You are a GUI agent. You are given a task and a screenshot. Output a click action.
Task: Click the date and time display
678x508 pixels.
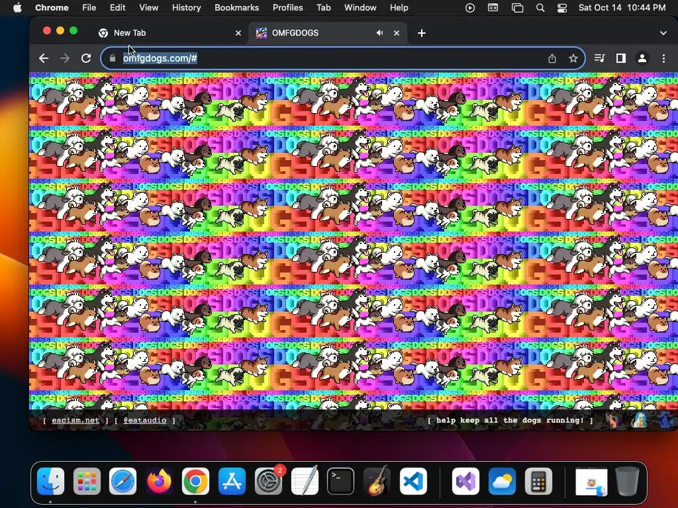click(622, 8)
